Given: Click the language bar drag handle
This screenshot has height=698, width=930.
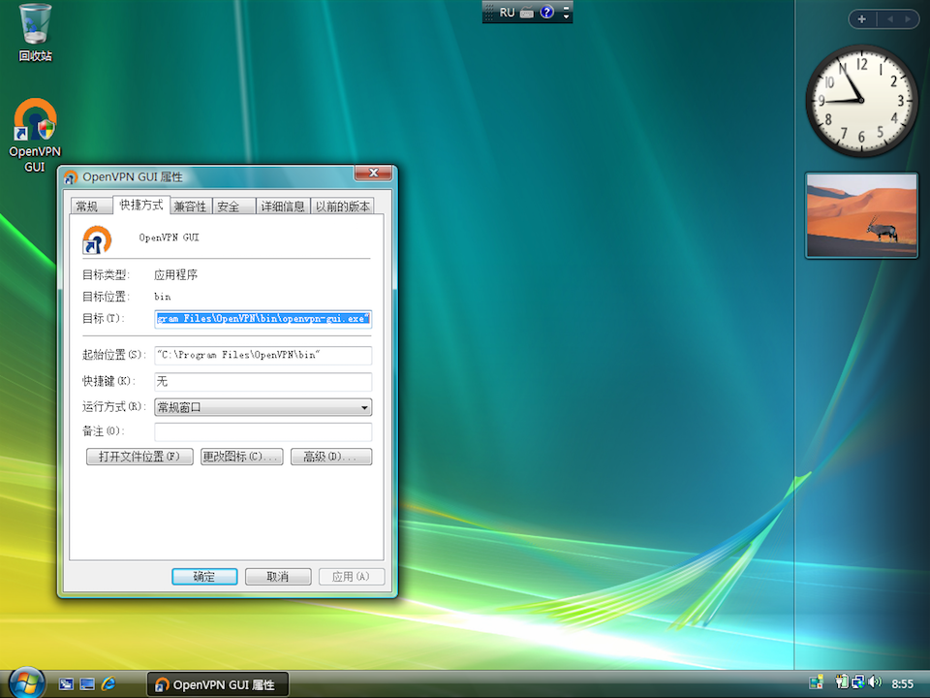Looking at the screenshot, I should click(488, 12).
